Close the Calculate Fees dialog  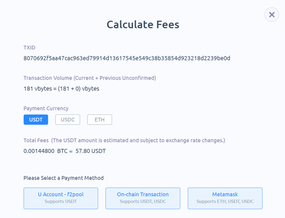[272, 14]
